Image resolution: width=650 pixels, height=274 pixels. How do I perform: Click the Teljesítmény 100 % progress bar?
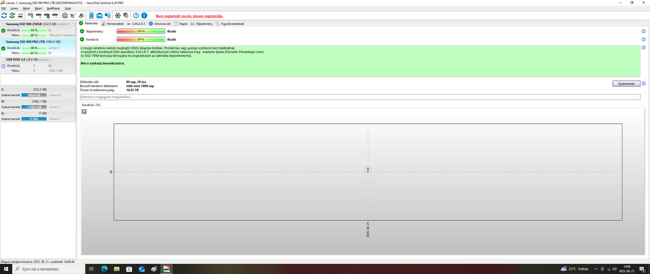tap(141, 31)
